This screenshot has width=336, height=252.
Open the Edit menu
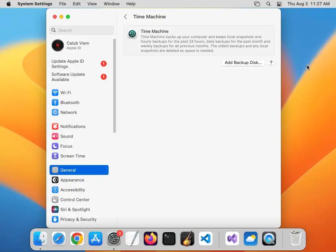[x=76, y=4]
